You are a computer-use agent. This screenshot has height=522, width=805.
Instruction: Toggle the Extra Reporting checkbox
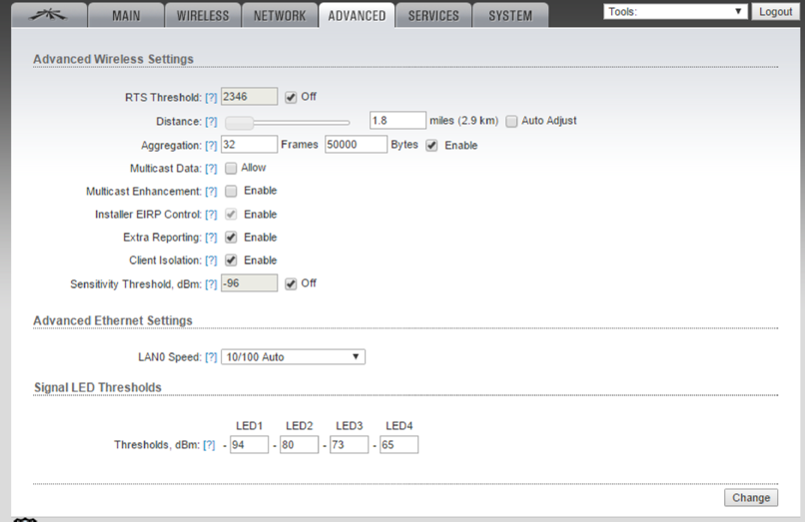(x=231, y=238)
